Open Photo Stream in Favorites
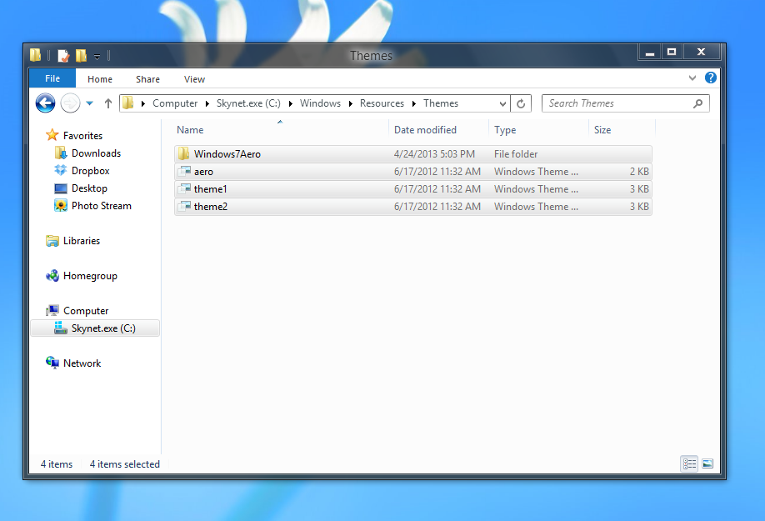Image resolution: width=765 pixels, height=521 pixels. click(102, 206)
